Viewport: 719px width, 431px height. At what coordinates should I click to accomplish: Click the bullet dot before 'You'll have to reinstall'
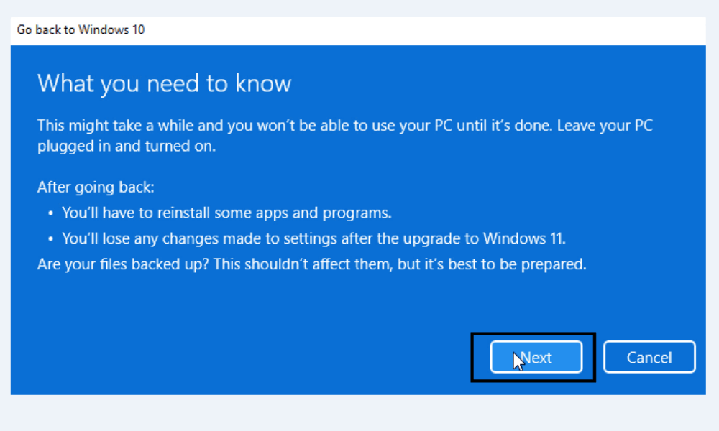[51, 214]
